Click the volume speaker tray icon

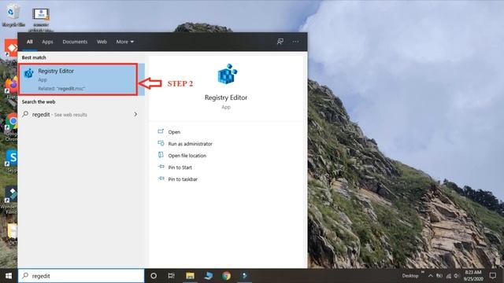tap(457, 276)
